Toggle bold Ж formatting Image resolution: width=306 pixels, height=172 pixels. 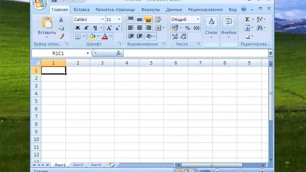[77, 28]
